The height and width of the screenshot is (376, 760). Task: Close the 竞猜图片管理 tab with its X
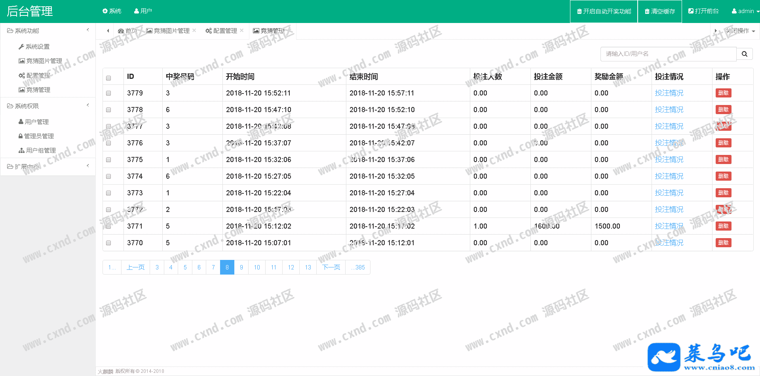tap(194, 31)
